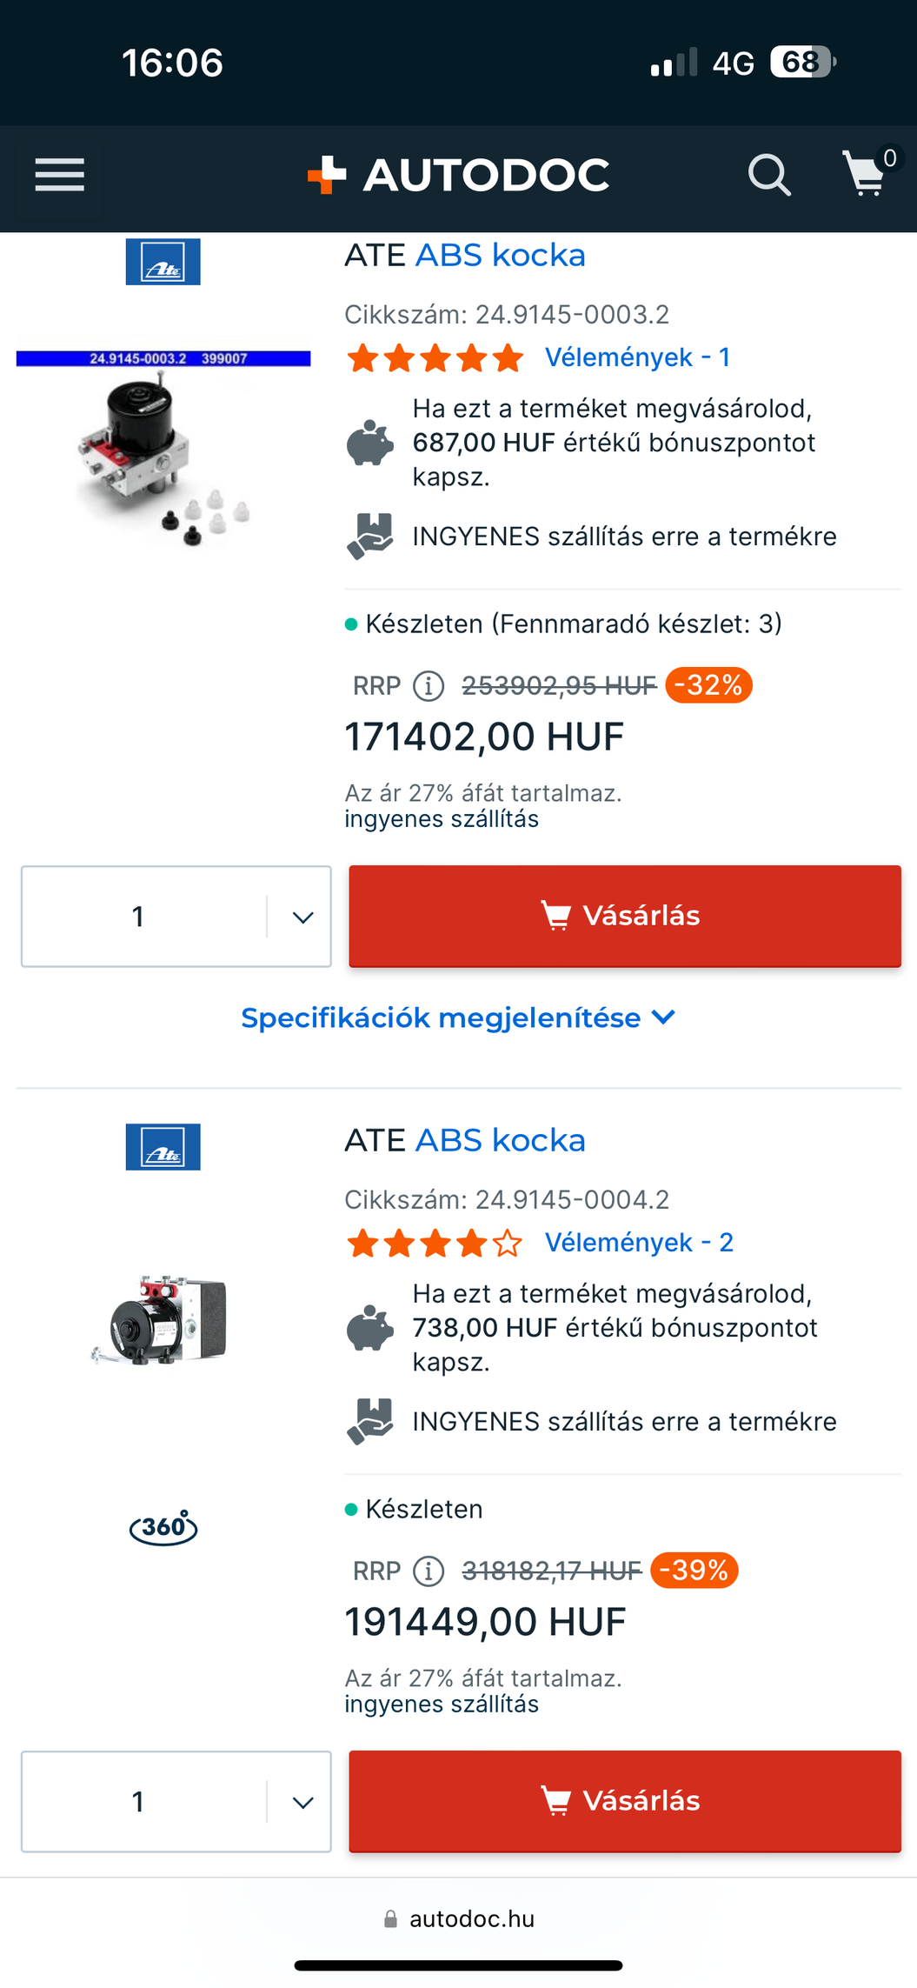The image size is (917, 1988).
Task: Tap the search magnifier icon
Action: pos(769,175)
